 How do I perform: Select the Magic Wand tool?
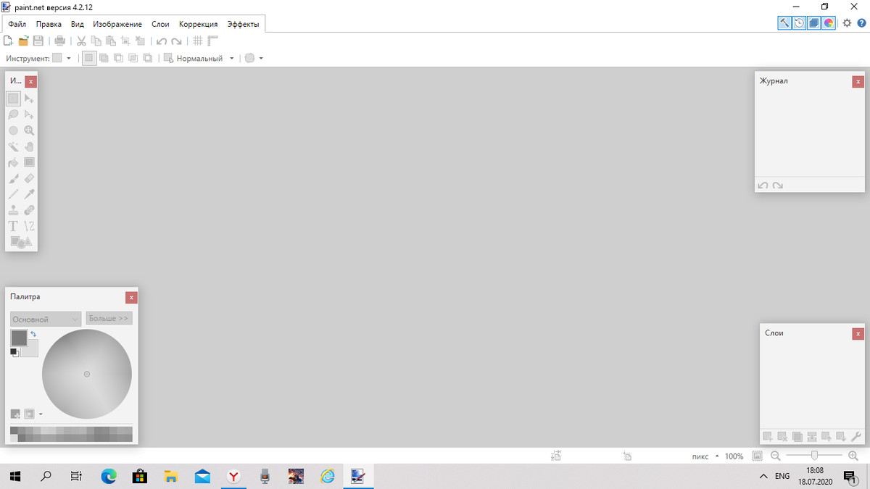13,146
